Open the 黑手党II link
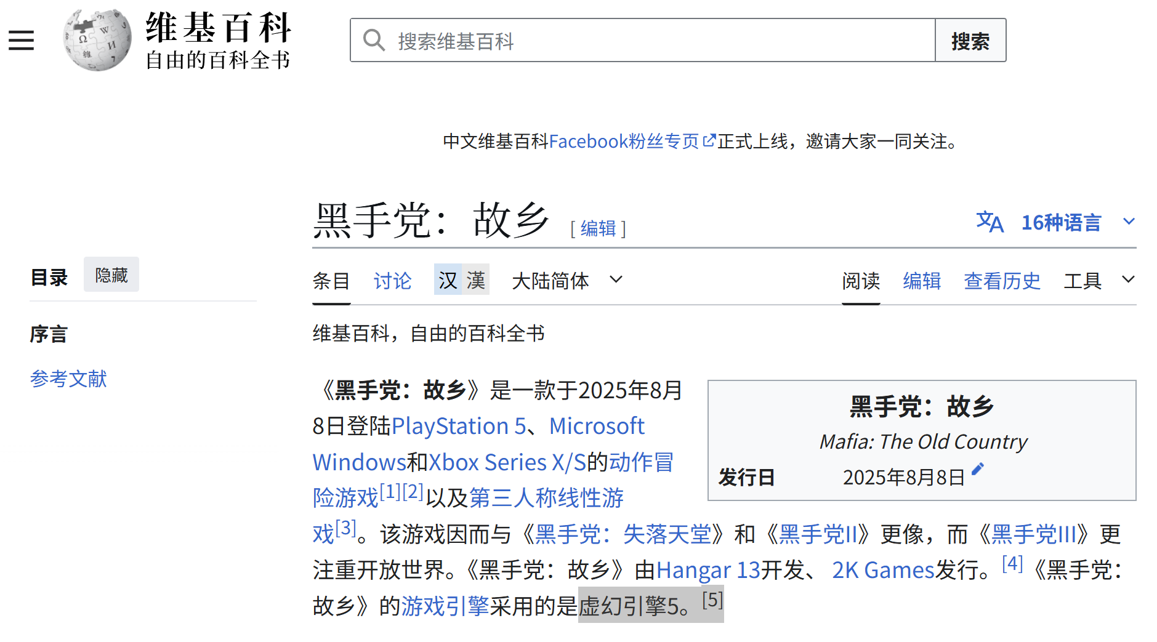Screen dimensions: 1157x642 (x=818, y=534)
